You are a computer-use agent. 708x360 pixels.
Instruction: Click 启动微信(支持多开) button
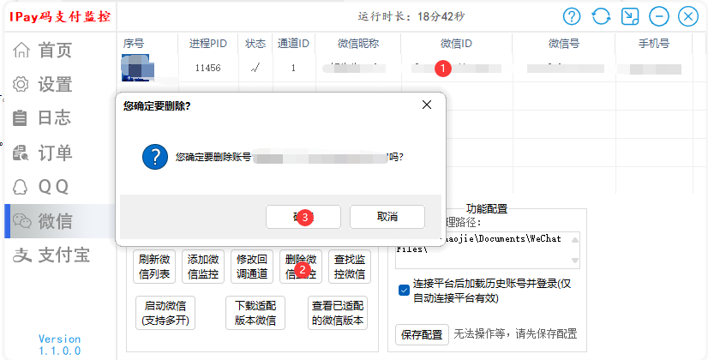[165, 313]
